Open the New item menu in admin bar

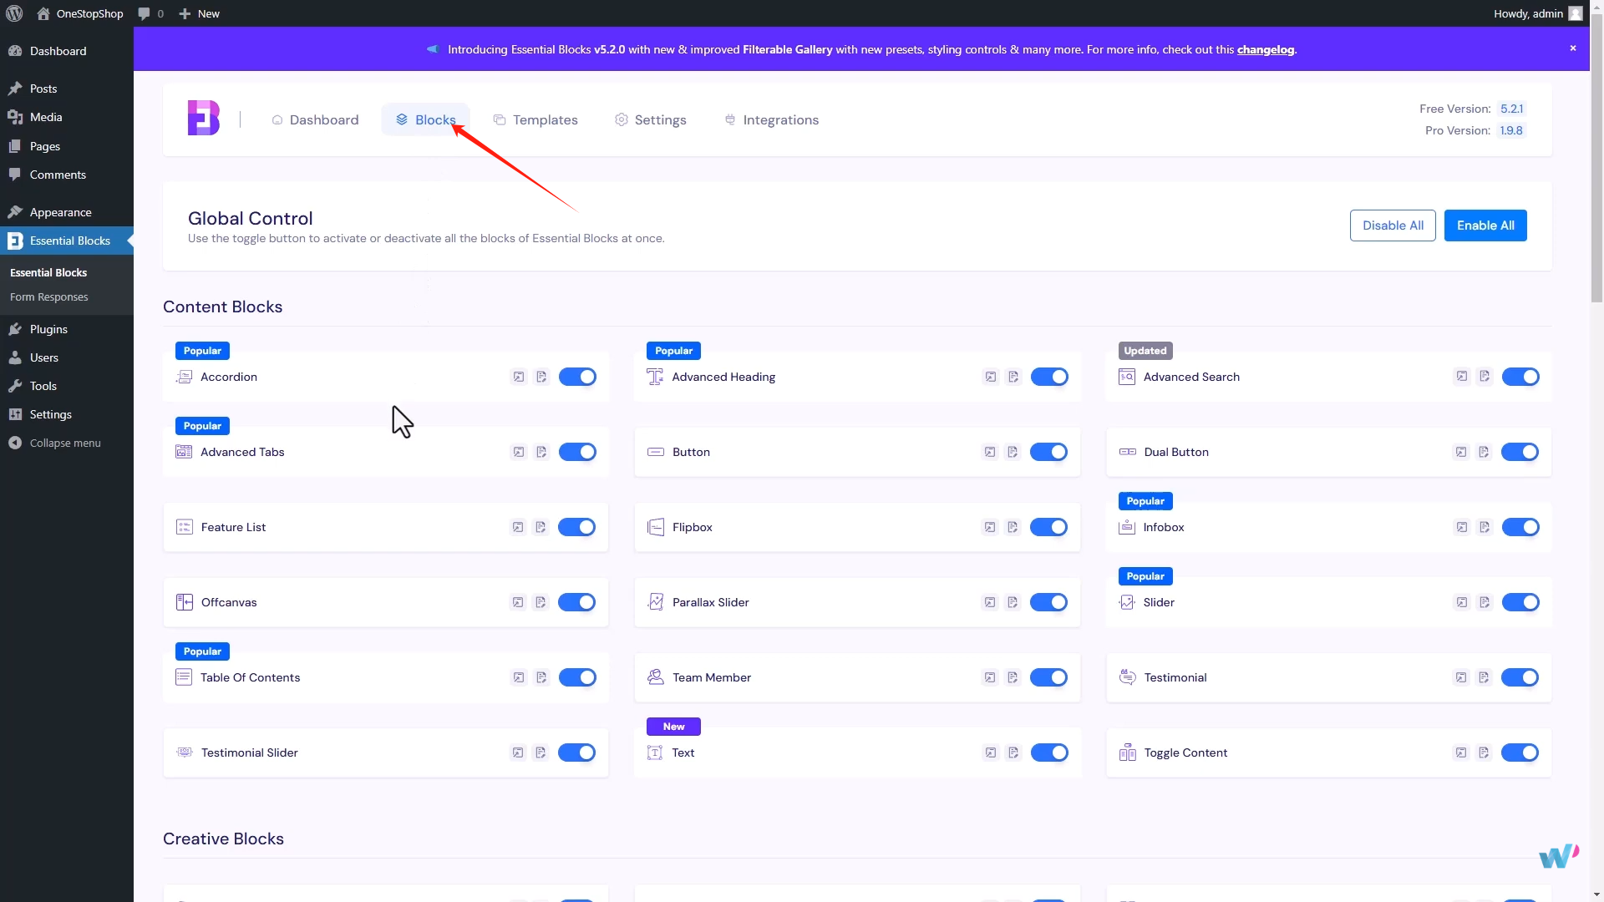(198, 13)
